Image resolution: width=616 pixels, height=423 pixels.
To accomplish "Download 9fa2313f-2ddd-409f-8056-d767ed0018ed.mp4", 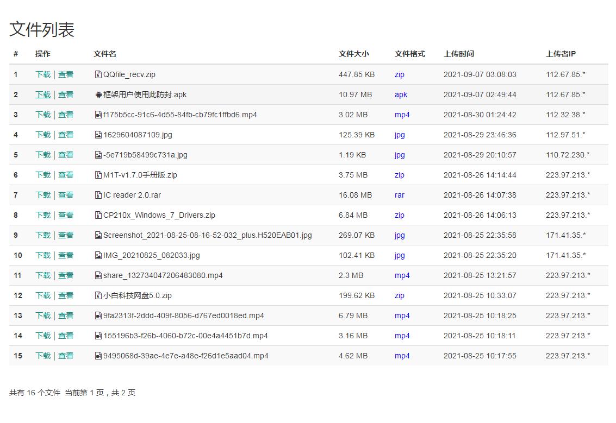I will tap(43, 315).
